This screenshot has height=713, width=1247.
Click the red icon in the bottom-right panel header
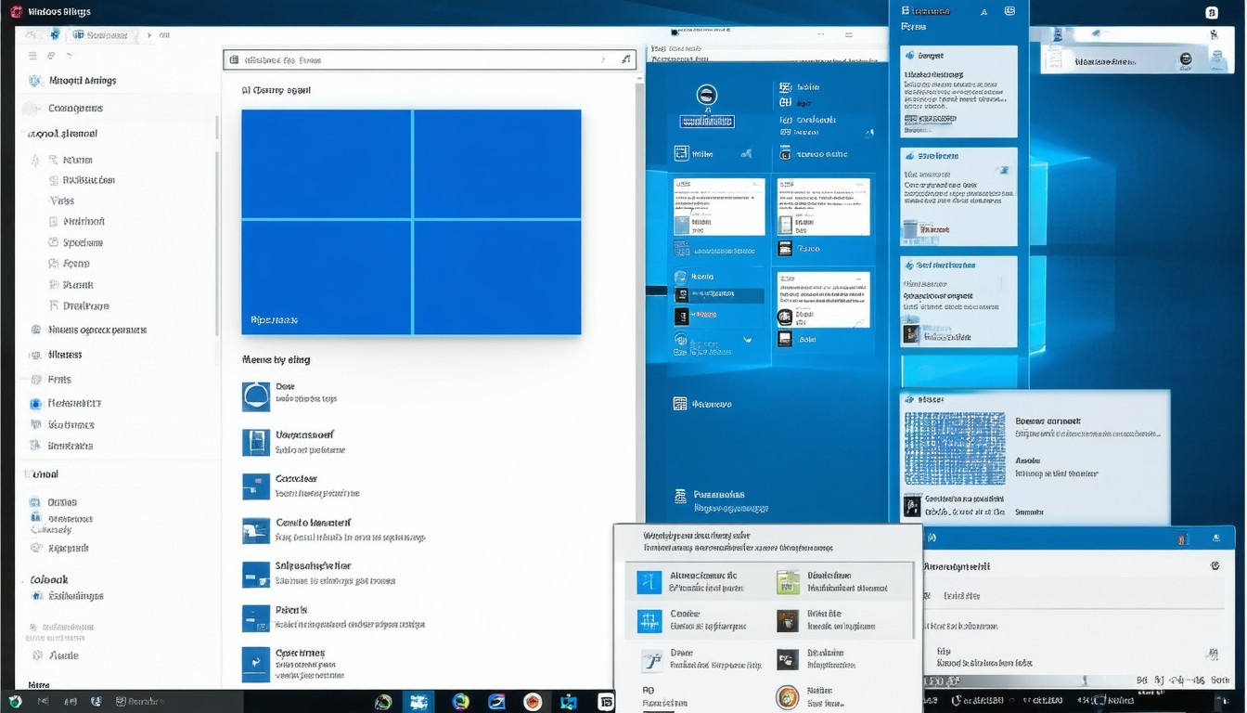coord(1182,538)
